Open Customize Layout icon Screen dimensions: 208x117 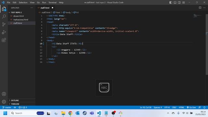coord(183,3)
